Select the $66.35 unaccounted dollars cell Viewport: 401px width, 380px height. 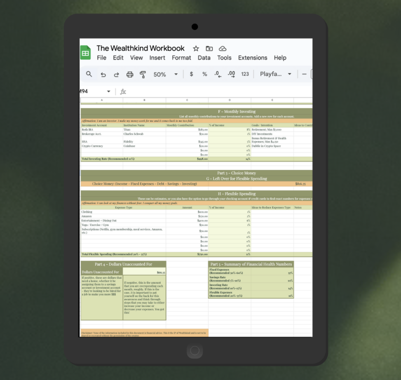tap(145, 272)
